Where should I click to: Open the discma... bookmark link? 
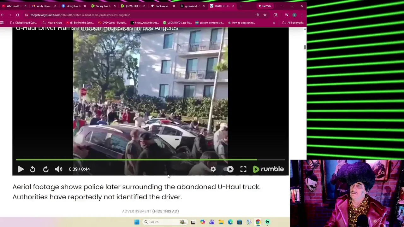(145, 23)
